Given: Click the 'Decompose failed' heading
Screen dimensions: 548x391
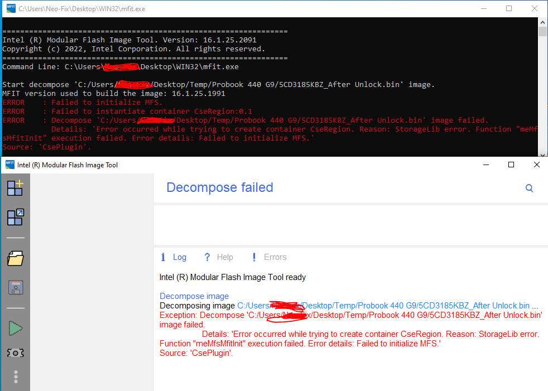Looking at the screenshot, I should click(x=219, y=187).
